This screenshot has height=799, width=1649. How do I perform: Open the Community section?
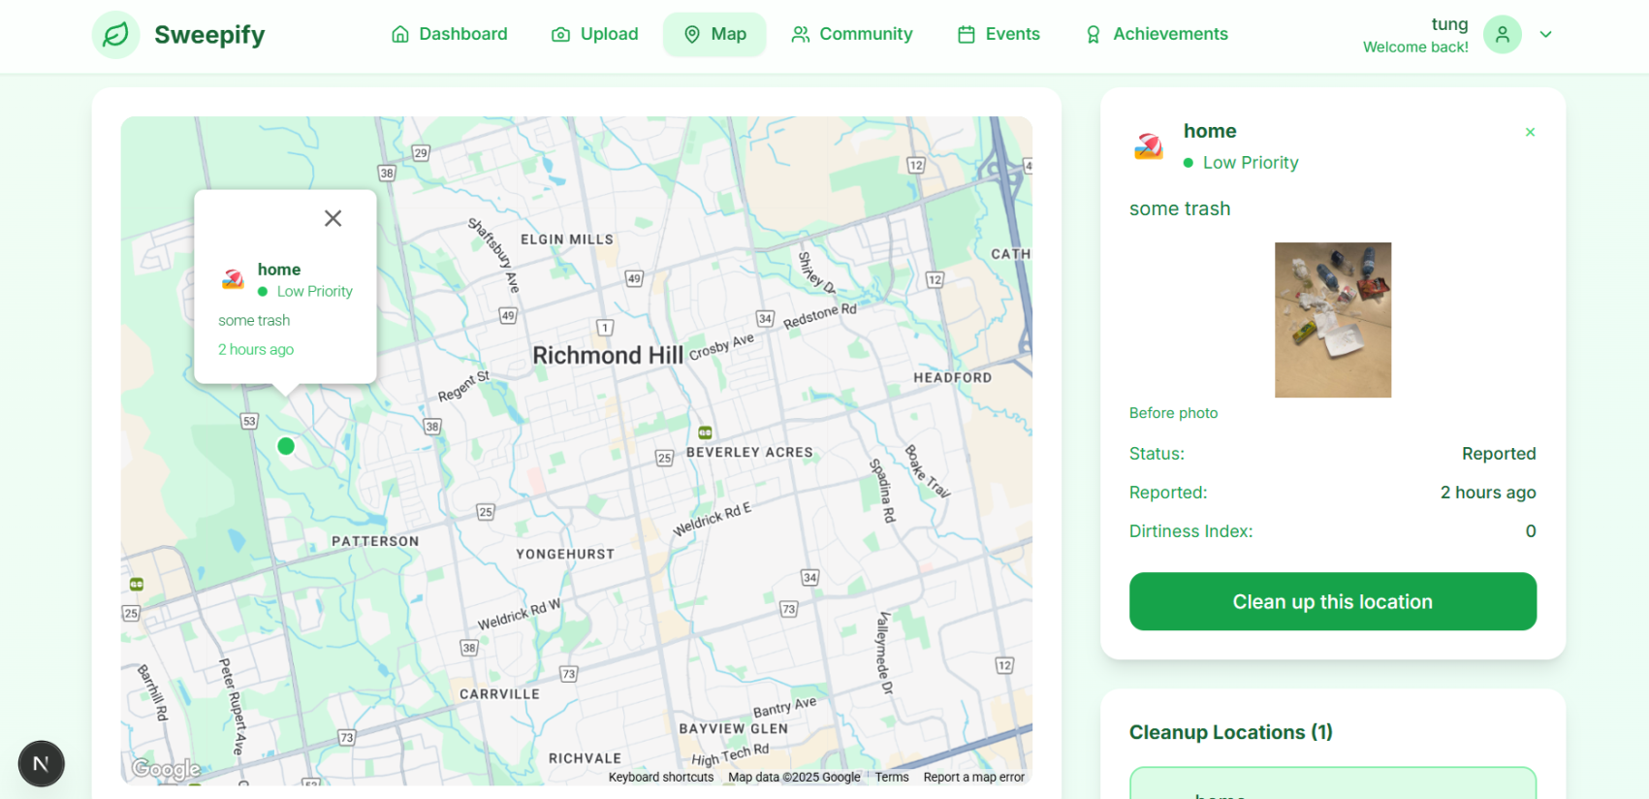tap(852, 34)
